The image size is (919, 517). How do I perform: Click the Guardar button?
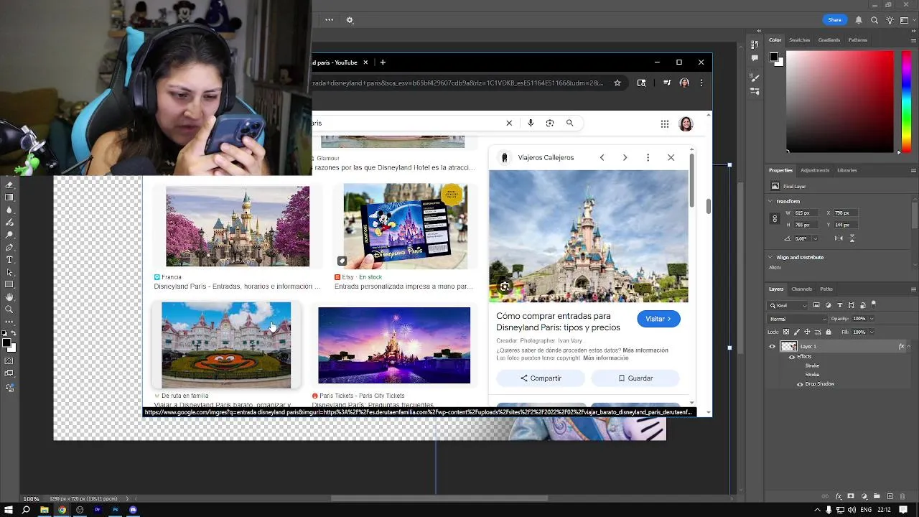click(635, 378)
